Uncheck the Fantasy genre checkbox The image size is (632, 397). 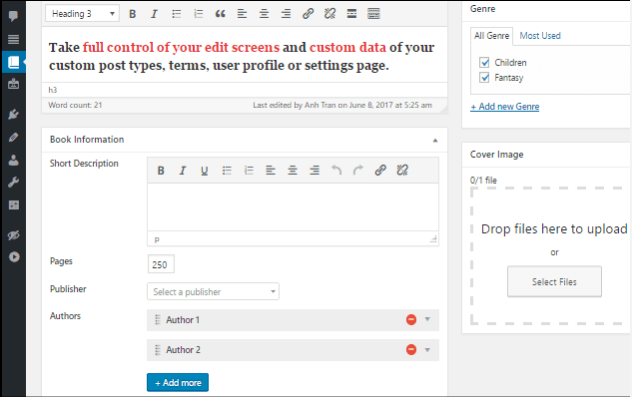(x=484, y=78)
